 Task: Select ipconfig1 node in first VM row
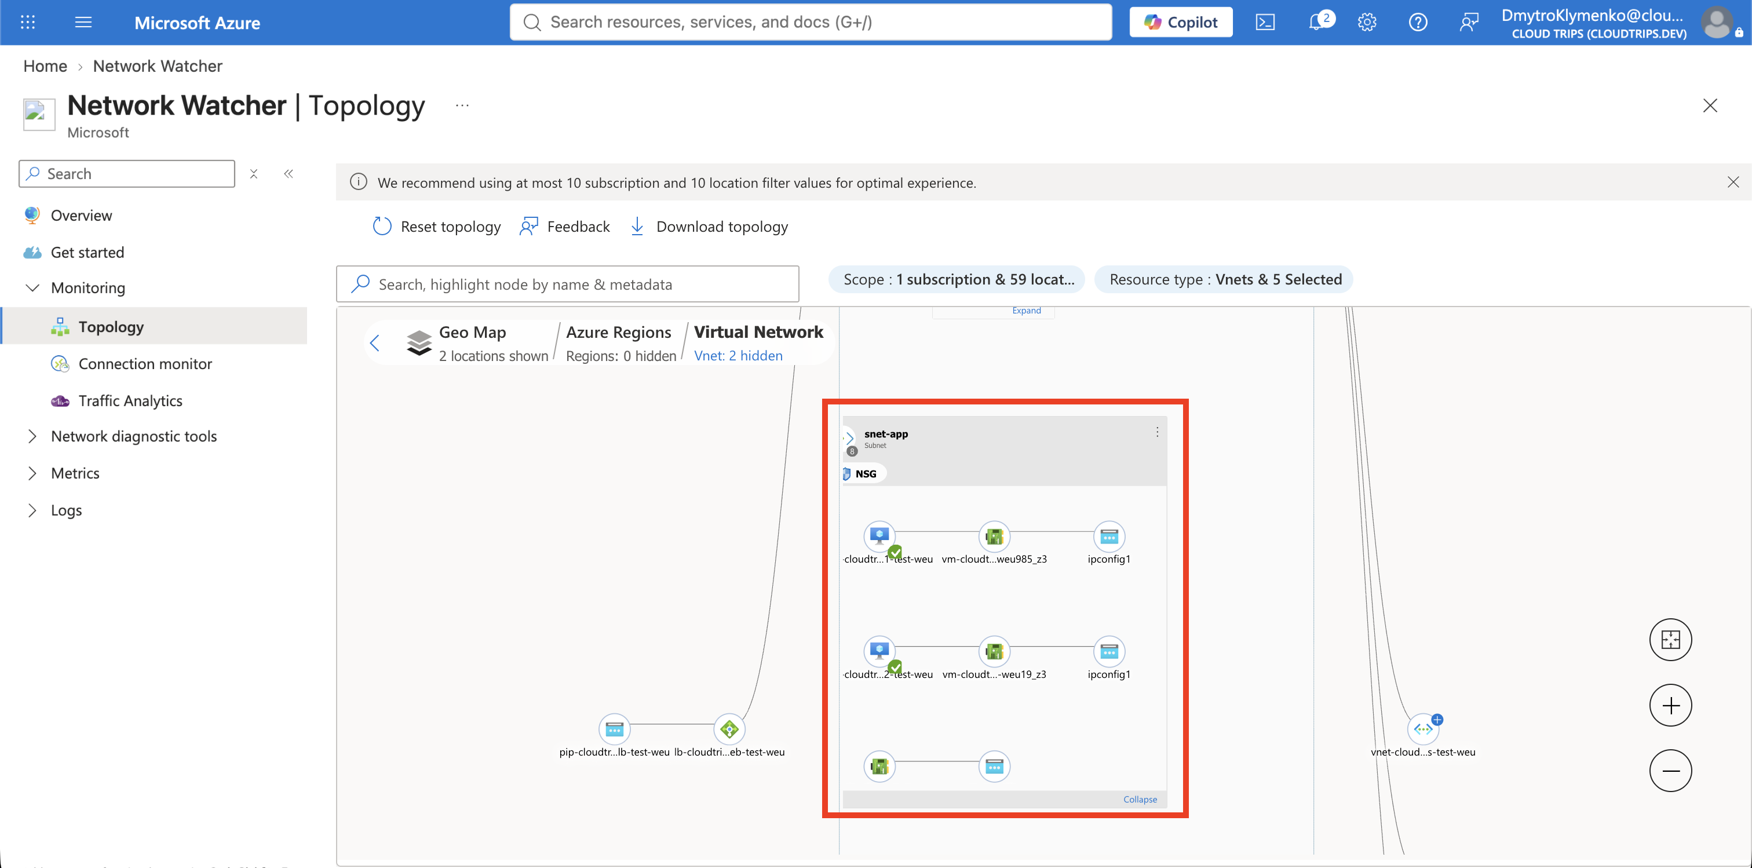pos(1108,537)
